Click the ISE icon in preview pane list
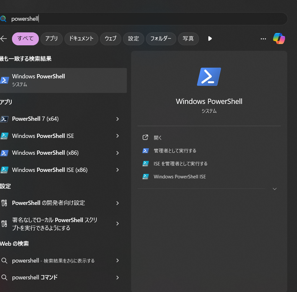The image size is (297, 292). (146, 177)
